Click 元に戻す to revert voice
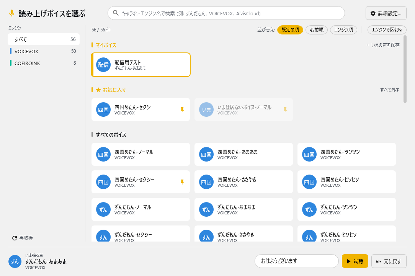 (389, 261)
